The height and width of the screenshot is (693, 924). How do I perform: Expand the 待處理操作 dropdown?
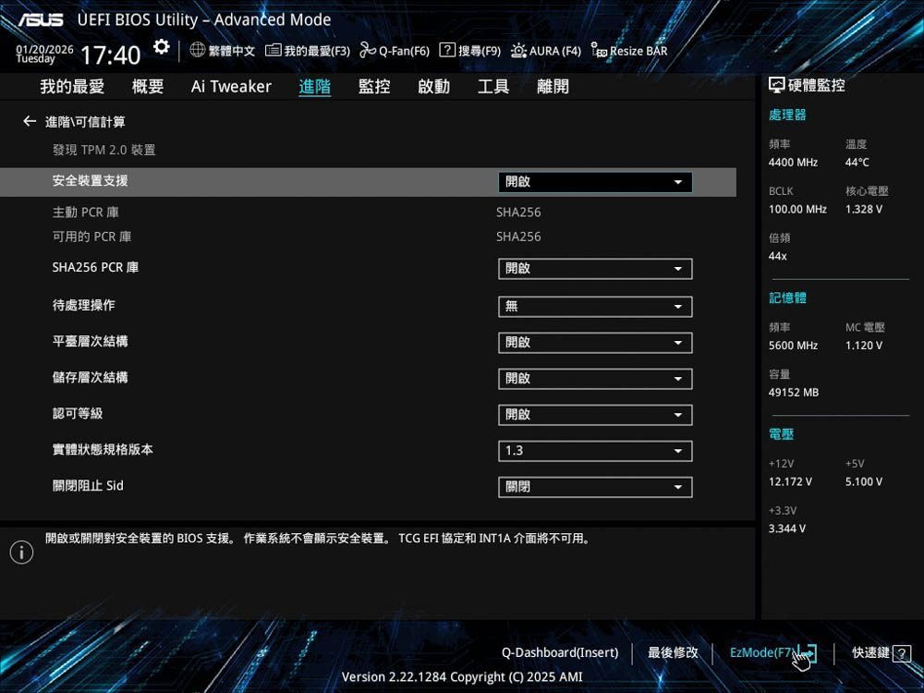[x=594, y=307]
